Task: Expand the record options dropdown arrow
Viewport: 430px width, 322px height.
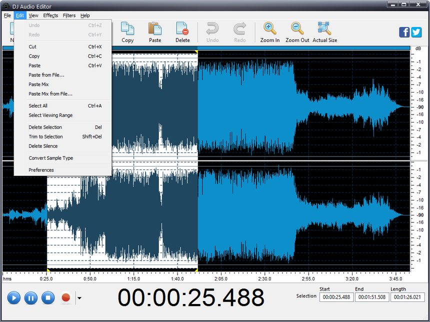Action: click(x=79, y=298)
